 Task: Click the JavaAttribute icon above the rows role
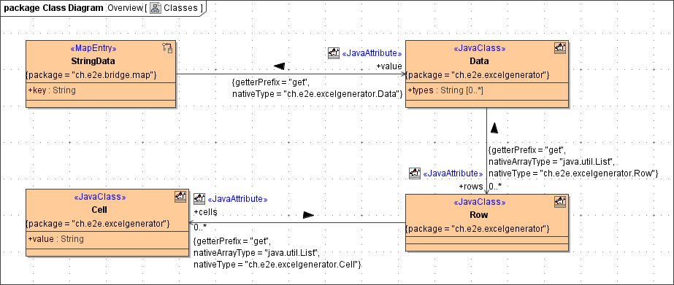pos(415,173)
